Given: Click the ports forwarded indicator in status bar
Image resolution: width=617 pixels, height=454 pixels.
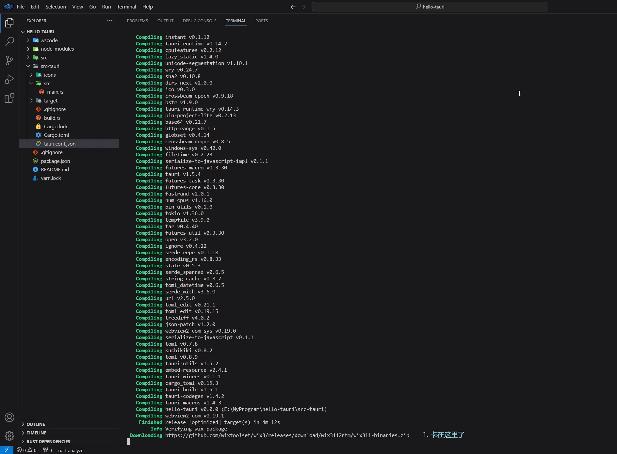Looking at the screenshot, I should pos(48,450).
